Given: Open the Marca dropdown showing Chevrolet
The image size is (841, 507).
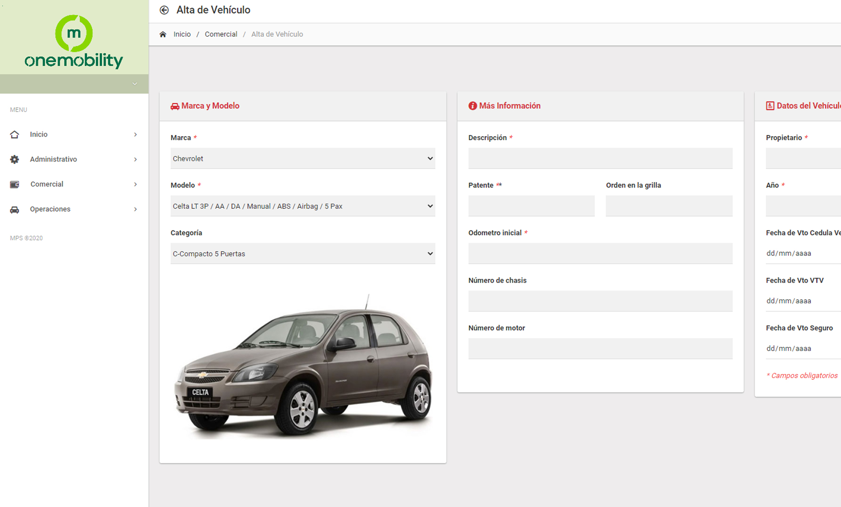Looking at the screenshot, I should click(303, 159).
